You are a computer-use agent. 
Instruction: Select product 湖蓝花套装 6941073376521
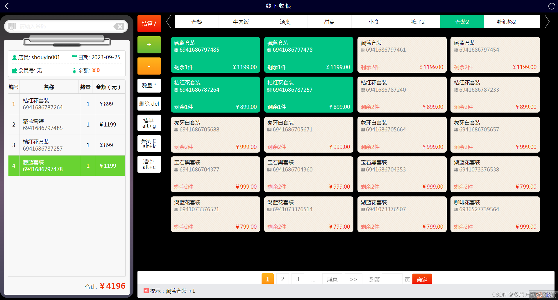(215, 214)
